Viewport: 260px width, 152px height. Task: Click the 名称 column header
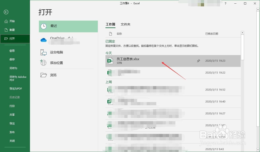coord(119,34)
